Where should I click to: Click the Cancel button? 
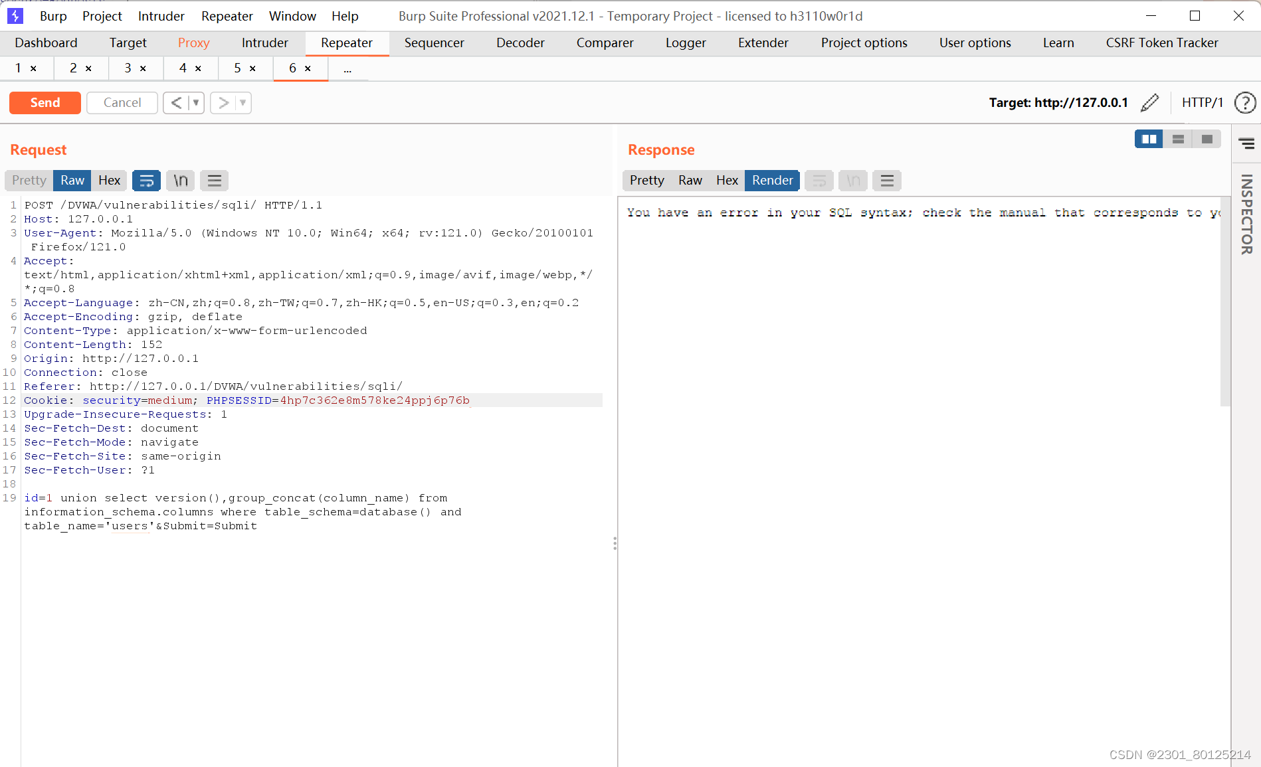122,103
